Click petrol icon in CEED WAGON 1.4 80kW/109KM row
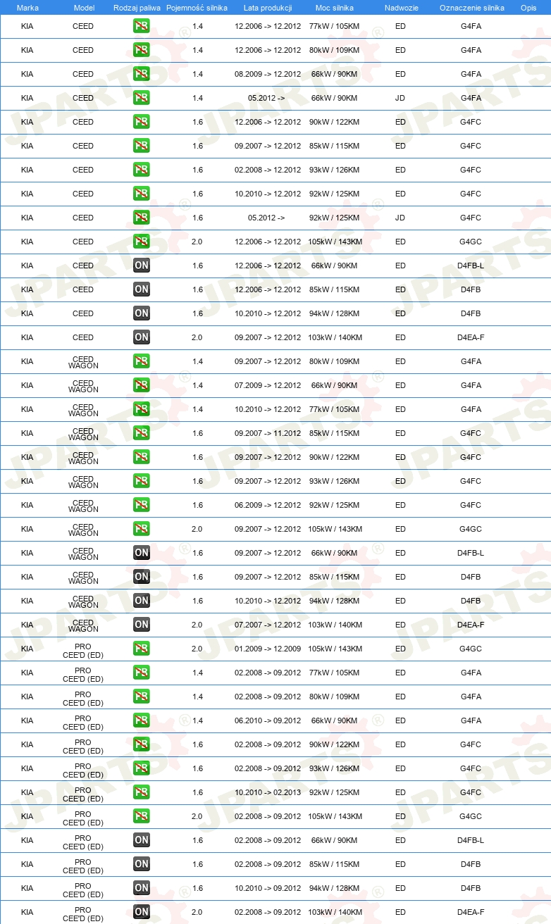Screen dimensions: 551x924 (x=141, y=361)
